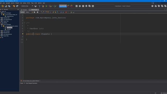Open the Navigate menu
This screenshot has width=167, height=94.
click(x=8, y=3)
